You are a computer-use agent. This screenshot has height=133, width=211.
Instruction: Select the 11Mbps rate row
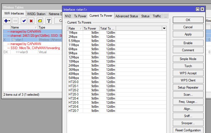117,45
